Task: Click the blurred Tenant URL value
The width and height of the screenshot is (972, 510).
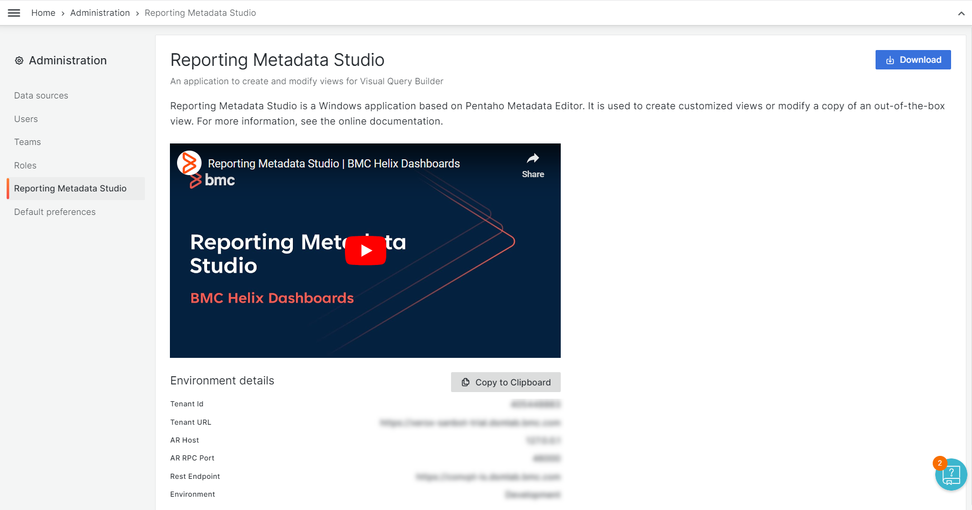Action: point(470,423)
